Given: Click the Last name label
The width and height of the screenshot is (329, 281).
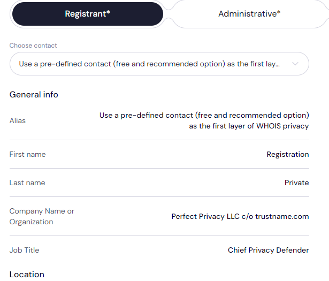Looking at the screenshot, I should point(27,183).
